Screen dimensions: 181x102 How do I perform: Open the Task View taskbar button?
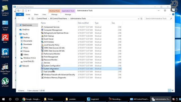17,99
